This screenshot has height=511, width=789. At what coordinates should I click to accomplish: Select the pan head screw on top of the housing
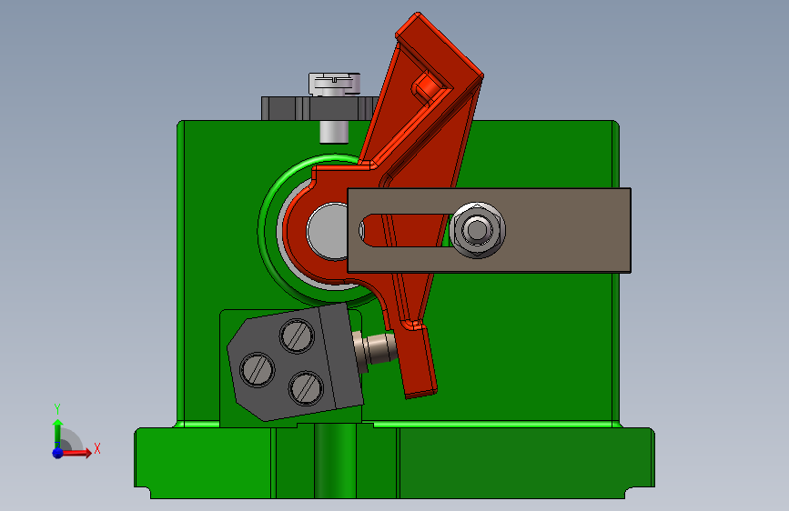pyautogui.click(x=334, y=84)
